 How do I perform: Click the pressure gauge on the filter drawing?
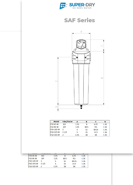pos(81,44)
